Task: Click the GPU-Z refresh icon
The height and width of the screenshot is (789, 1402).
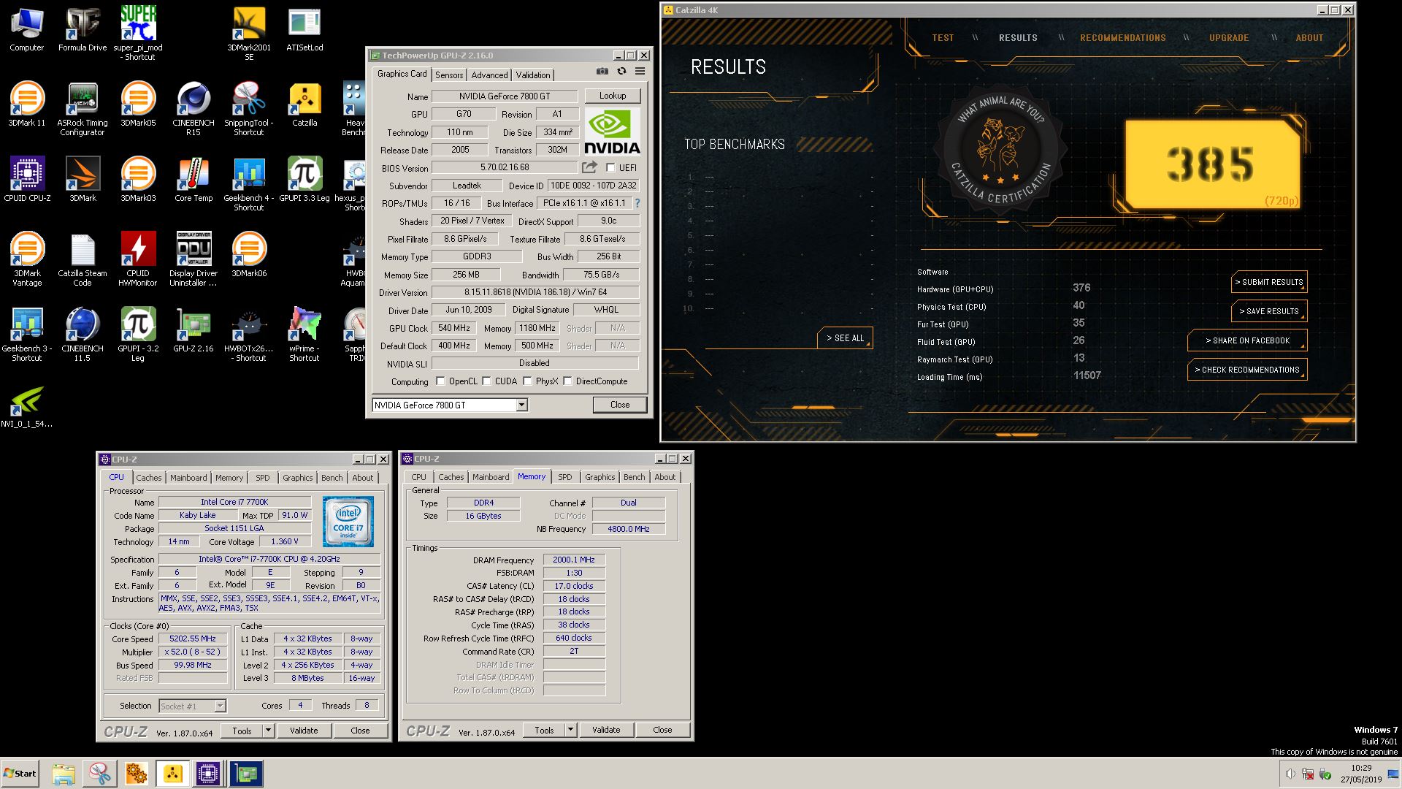Action: [621, 72]
